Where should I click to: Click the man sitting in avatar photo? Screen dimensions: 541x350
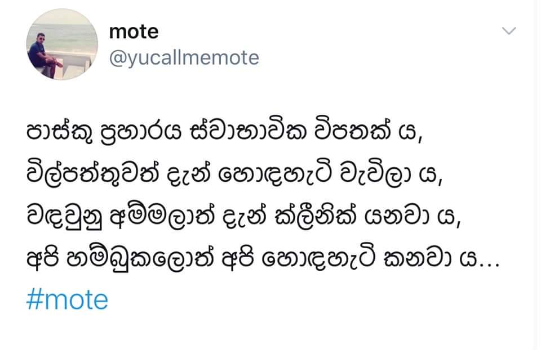43,55
